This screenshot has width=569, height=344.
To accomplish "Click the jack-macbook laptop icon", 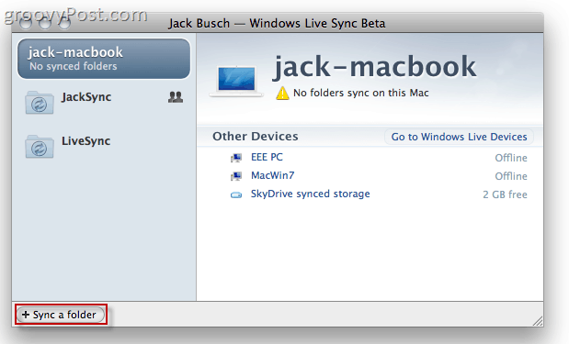I will 236,81.
